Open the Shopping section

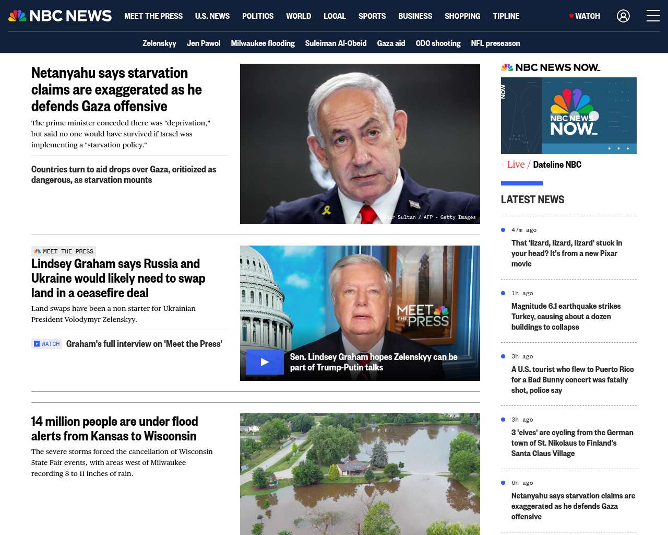462,16
